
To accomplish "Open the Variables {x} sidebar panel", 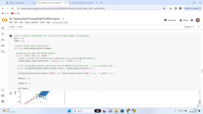I will pos(2,40).
